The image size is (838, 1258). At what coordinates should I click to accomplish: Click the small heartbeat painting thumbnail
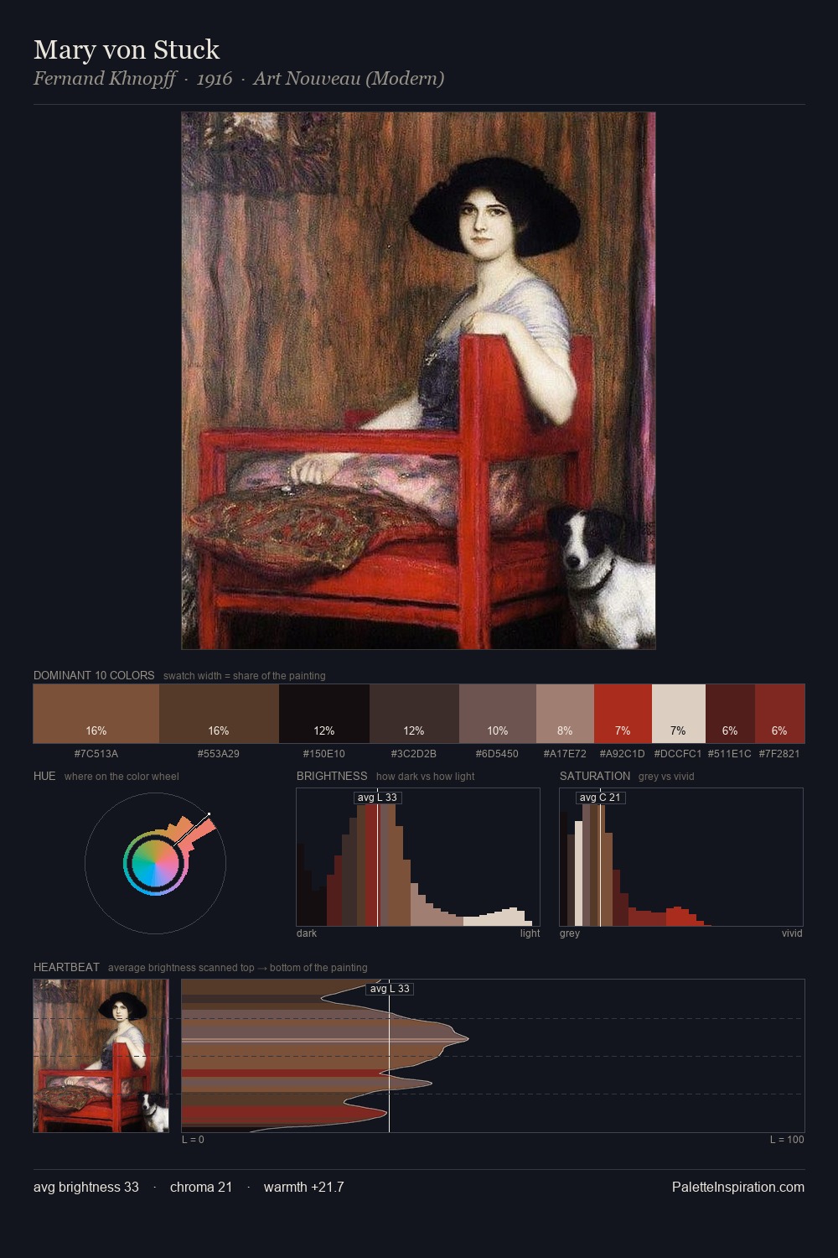[x=101, y=1056]
